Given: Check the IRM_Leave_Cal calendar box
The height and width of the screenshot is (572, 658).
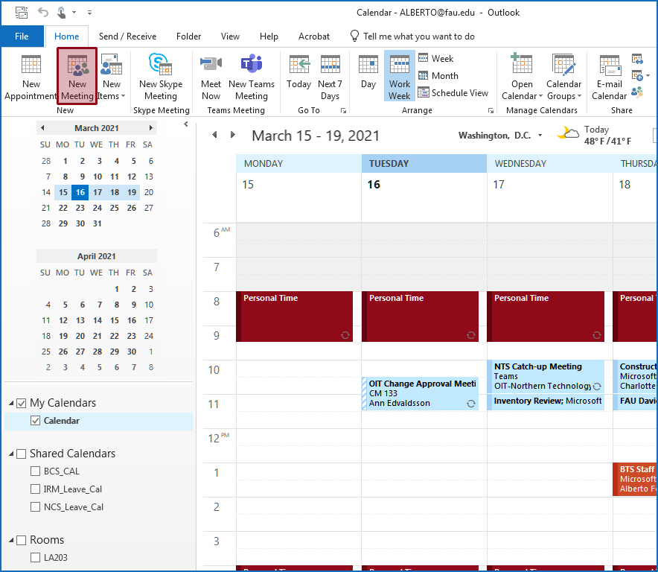Looking at the screenshot, I should pyautogui.click(x=36, y=489).
